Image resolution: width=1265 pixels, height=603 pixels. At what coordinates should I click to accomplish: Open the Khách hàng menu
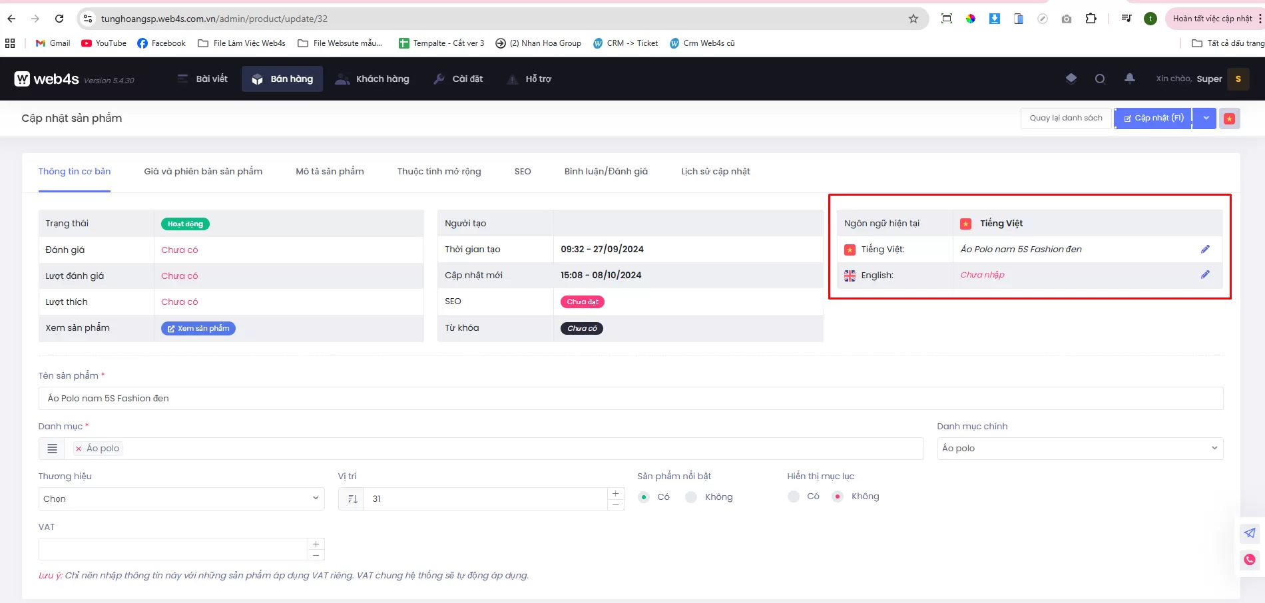click(x=373, y=79)
